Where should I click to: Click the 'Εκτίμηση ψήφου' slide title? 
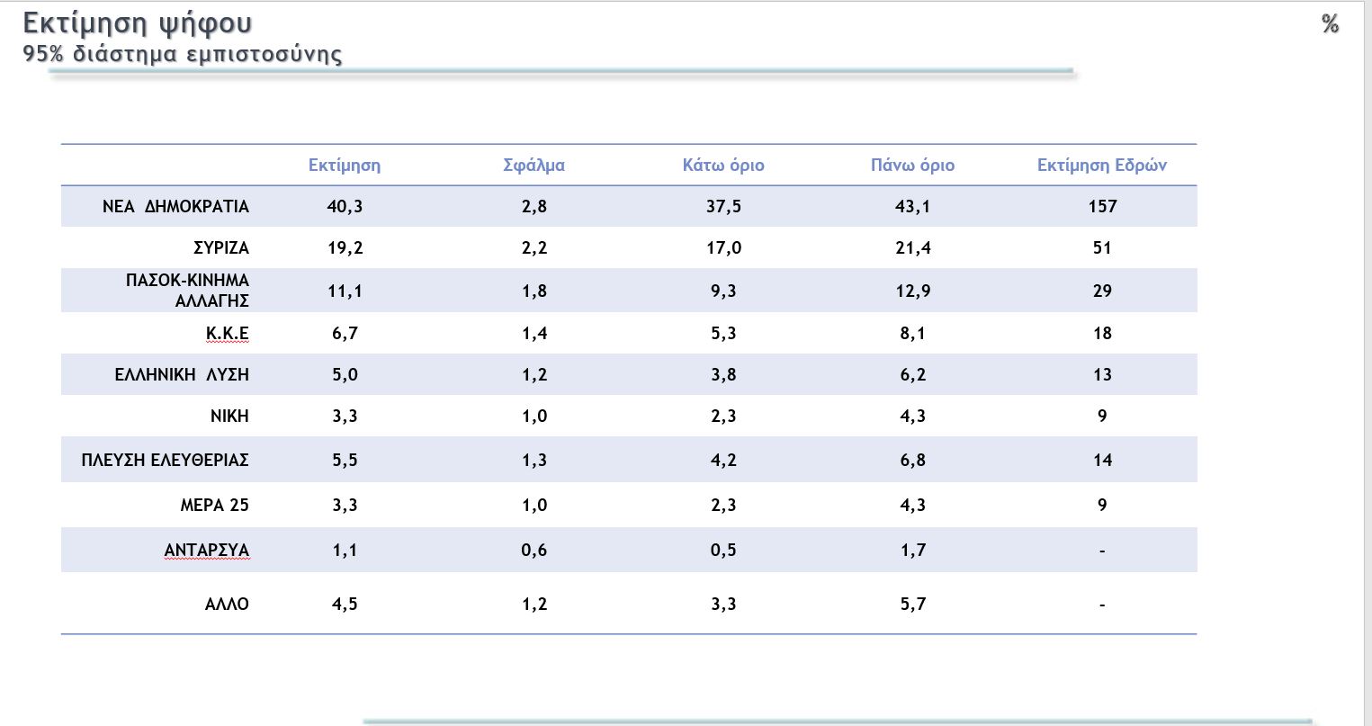[137, 23]
